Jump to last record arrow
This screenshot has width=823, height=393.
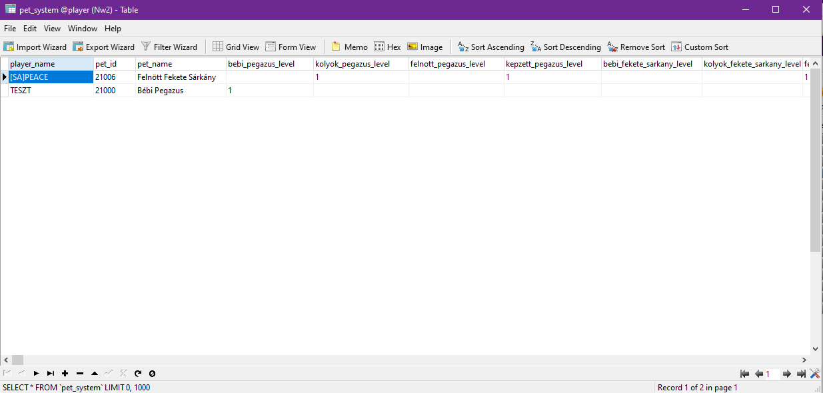coord(51,374)
